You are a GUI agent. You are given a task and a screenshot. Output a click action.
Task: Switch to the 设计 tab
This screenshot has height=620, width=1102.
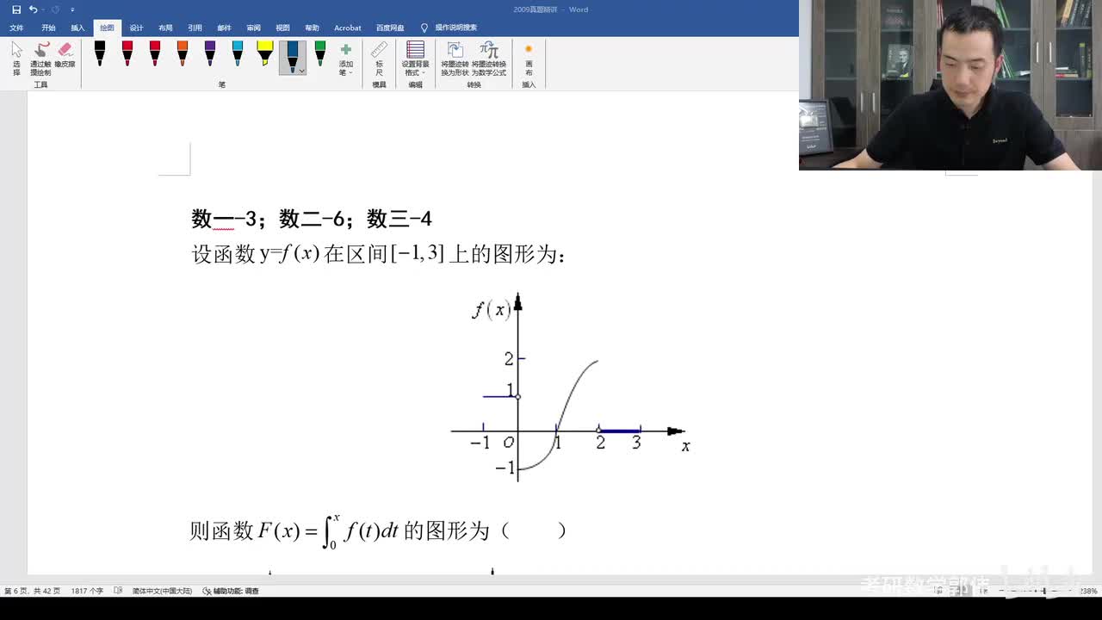click(x=136, y=28)
